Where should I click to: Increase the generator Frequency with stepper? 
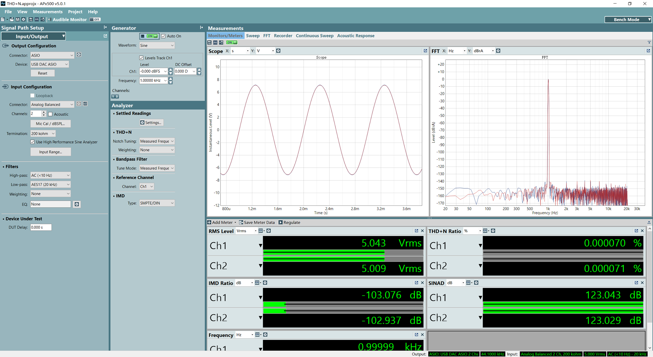171,79
